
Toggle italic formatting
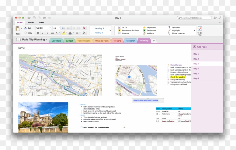[43, 33]
